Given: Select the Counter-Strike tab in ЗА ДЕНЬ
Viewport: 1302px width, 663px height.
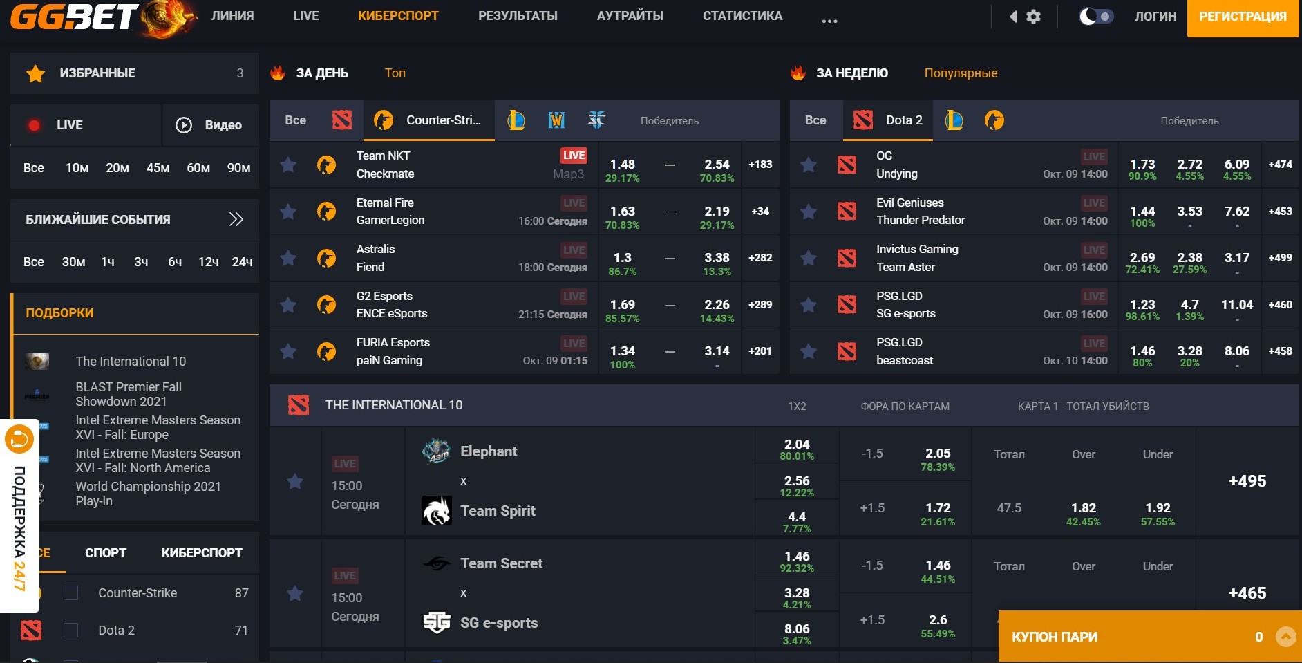Looking at the screenshot, I should click(x=429, y=120).
